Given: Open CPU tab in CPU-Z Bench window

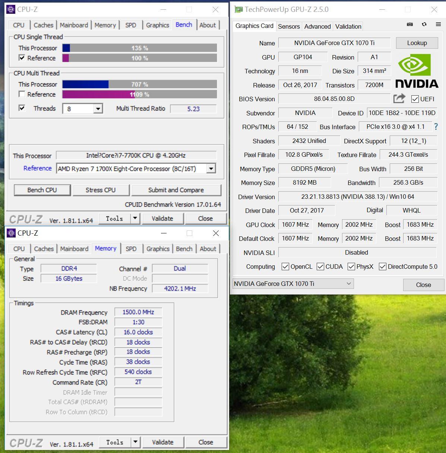Looking at the screenshot, I should (x=19, y=25).
